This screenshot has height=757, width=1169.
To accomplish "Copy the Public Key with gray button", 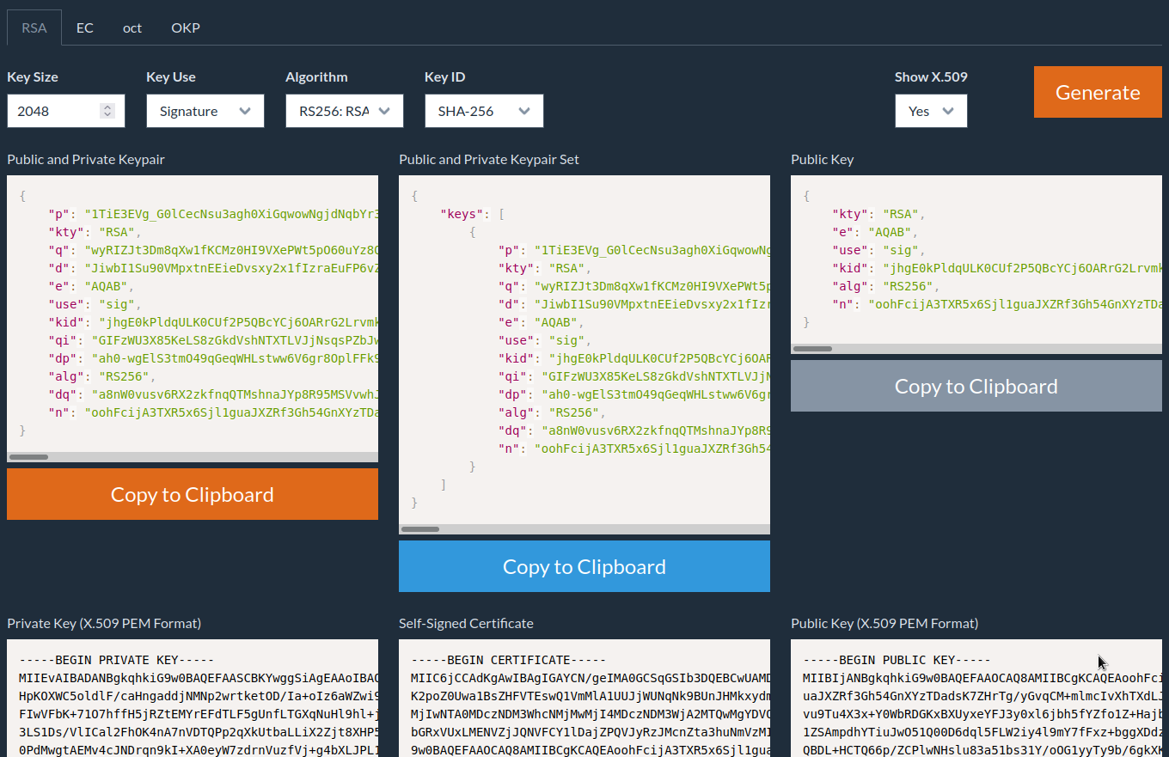I will 976,386.
